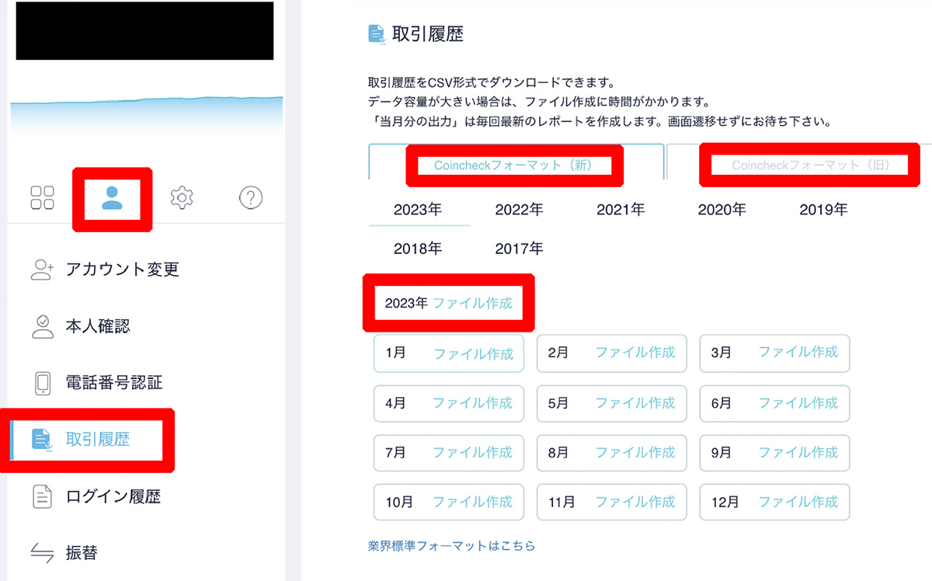Open 電話番号認証 in the sidebar
The height and width of the screenshot is (581, 932).
point(114,383)
